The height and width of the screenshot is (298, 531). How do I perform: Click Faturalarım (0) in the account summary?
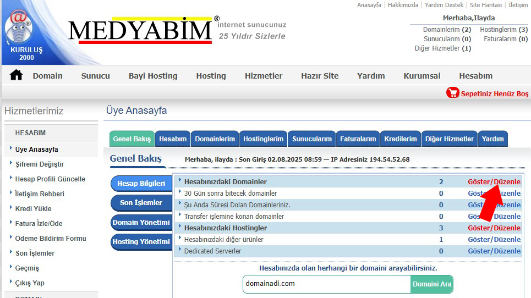coord(506,39)
